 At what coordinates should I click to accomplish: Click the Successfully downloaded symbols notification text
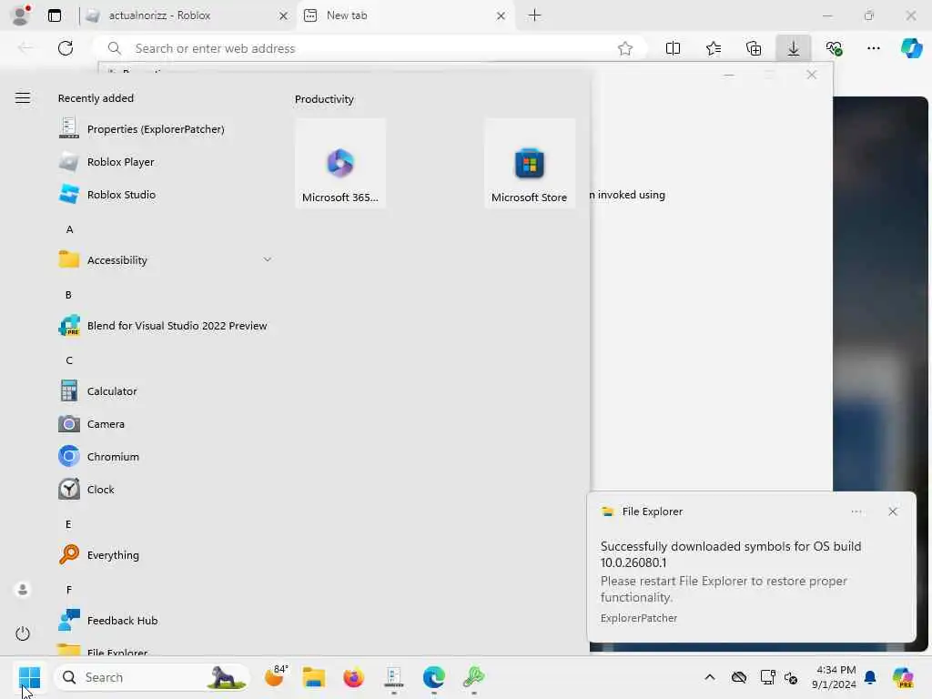tap(731, 554)
